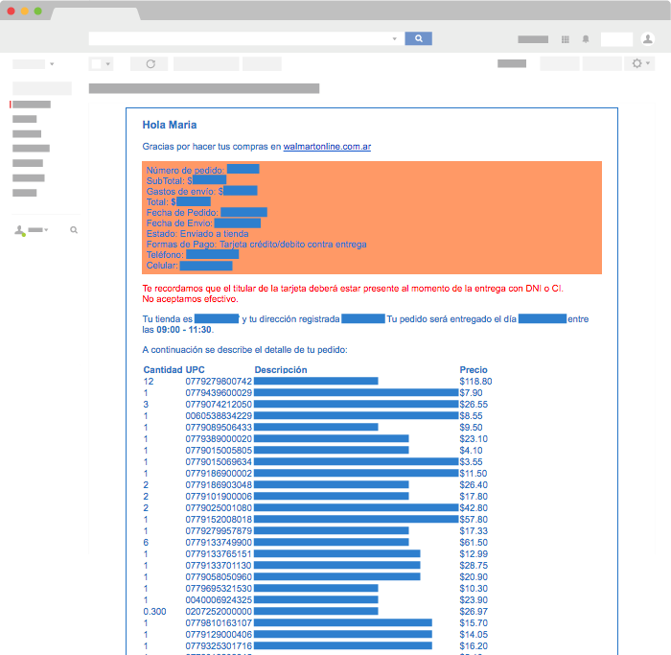The width and height of the screenshot is (671, 655).
Task: Click price $17.80
Action: 474,497
